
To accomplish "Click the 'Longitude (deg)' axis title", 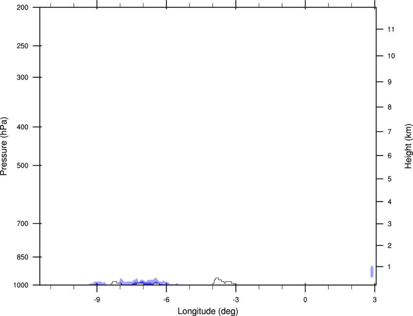I will (208, 311).
